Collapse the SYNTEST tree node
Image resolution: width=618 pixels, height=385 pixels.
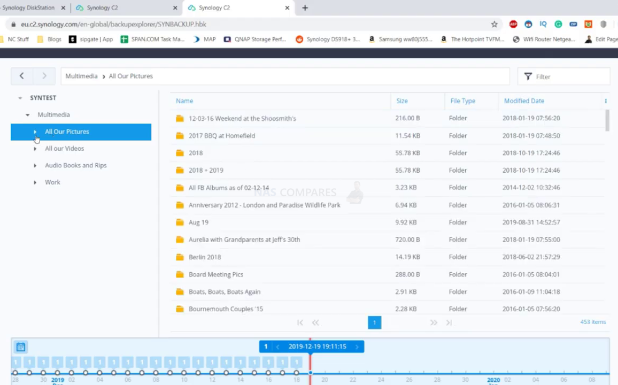tap(20, 98)
